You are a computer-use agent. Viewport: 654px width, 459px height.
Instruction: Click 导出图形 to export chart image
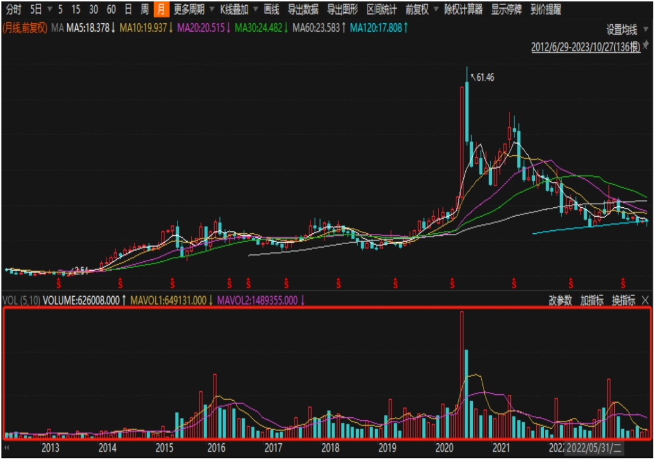point(342,9)
